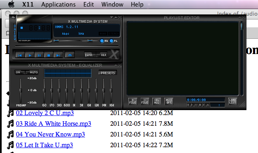
Task: Turn the equalizer ON
Action: coord(20,72)
